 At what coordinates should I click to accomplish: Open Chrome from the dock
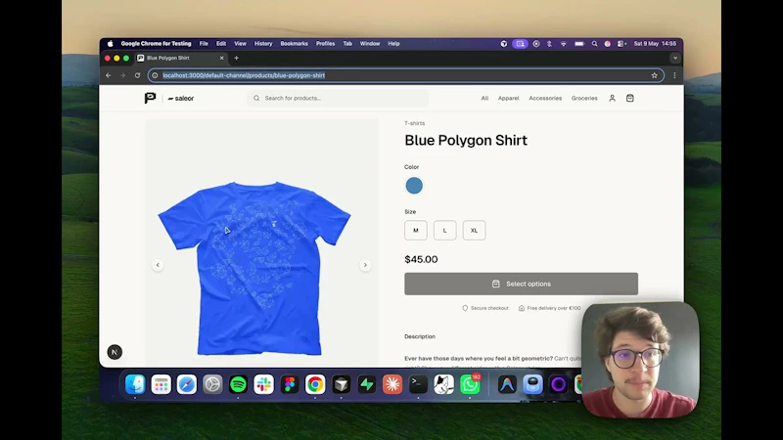315,384
